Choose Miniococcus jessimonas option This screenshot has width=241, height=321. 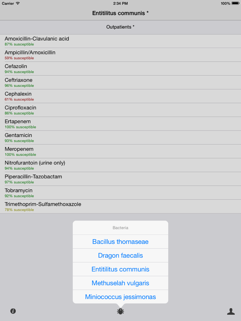pyautogui.click(x=120, y=297)
